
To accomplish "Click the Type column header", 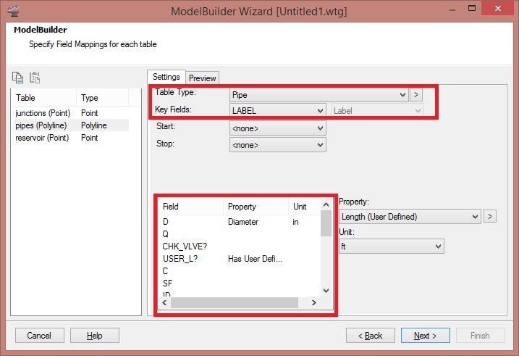I will 103,98.
